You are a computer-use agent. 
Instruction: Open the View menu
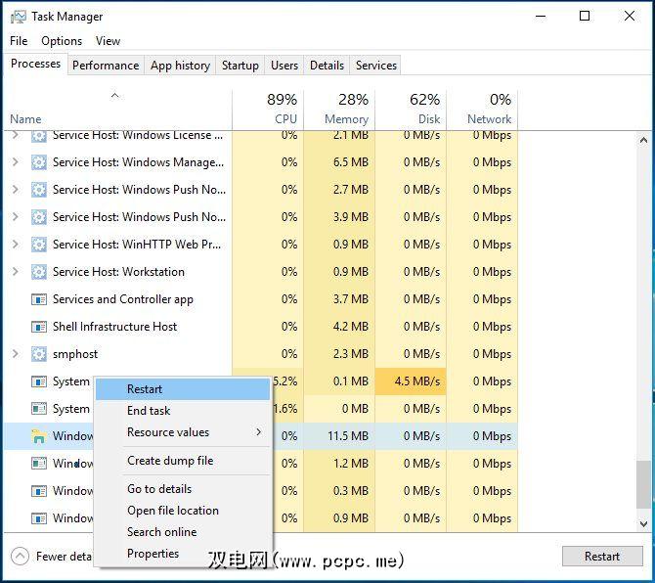click(108, 41)
